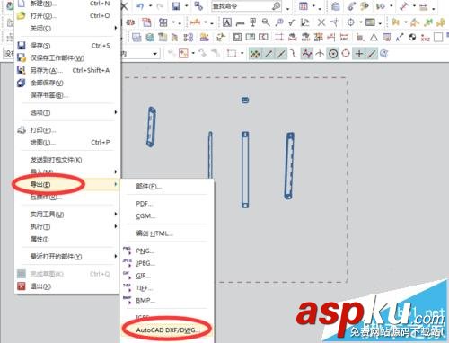Export as BMP image
Viewport: 449px width, 343px height.
point(167,301)
